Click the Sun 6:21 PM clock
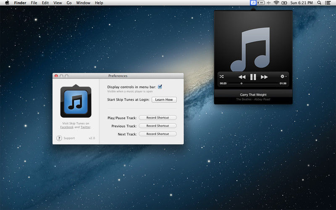This screenshot has width=336, height=210. coord(302,3)
